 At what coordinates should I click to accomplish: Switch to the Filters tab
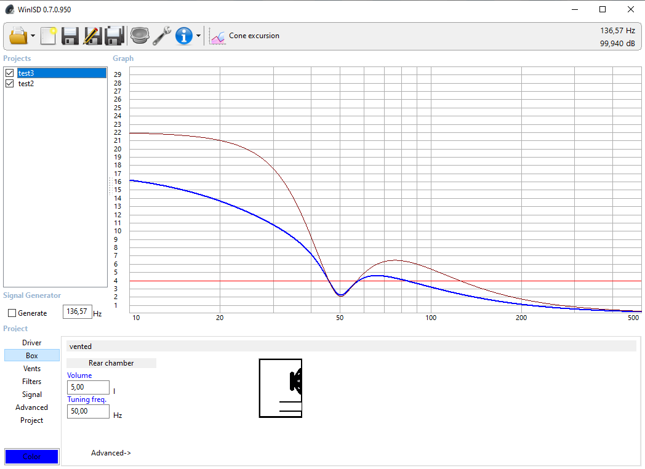click(x=31, y=382)
